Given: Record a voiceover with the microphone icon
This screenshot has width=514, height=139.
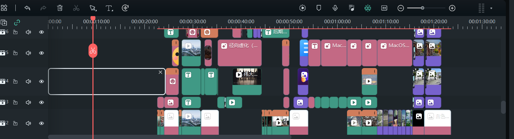Looking at the screenshot, I should 335,8.
